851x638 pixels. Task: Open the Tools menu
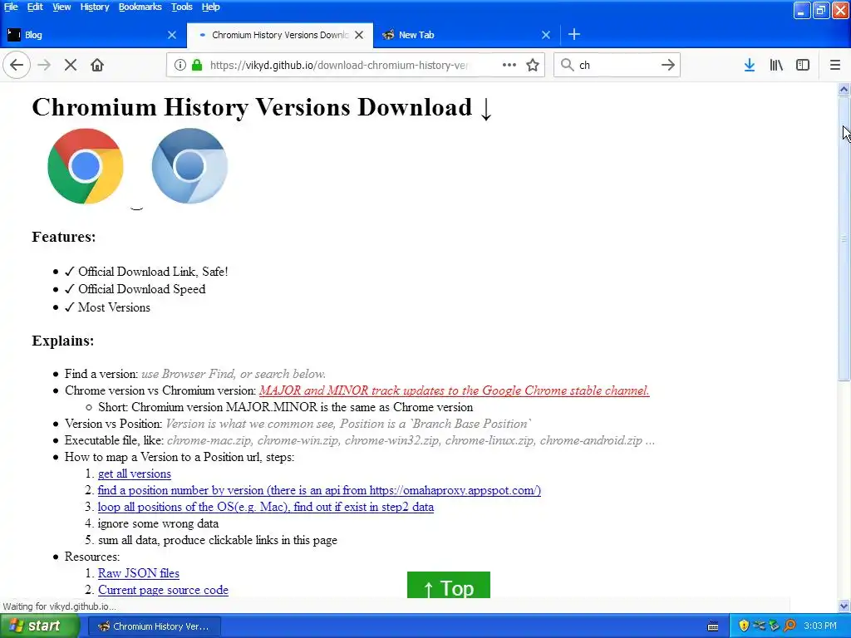click(x=182, y=7)
